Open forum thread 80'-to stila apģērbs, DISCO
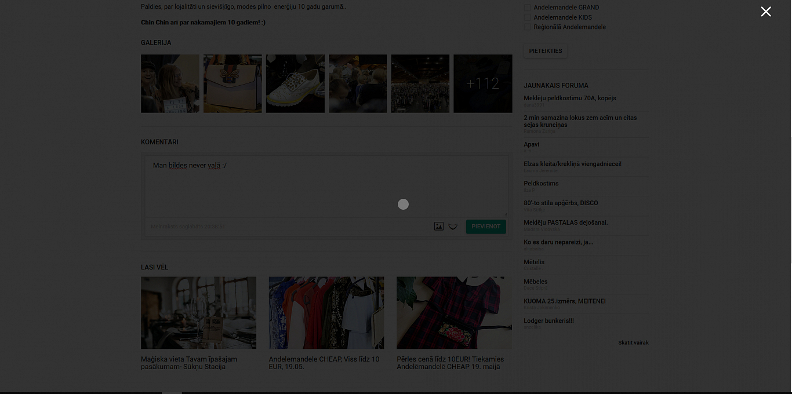The height and width of the screenshot is (394, 792). tap(561, 203)
